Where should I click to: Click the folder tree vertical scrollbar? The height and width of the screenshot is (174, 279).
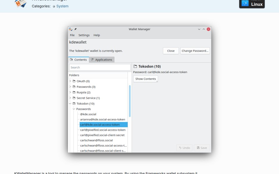(x=130, y=101)
